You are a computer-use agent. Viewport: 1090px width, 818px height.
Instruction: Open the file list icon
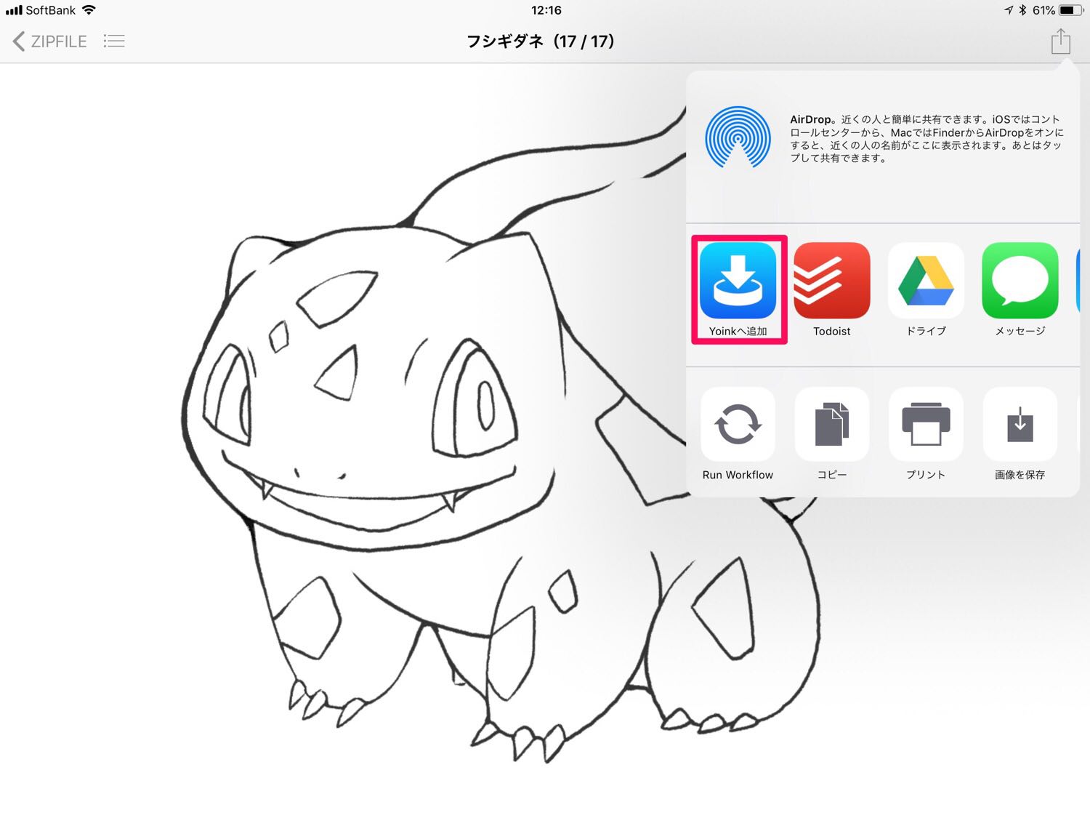click(114, 41)
